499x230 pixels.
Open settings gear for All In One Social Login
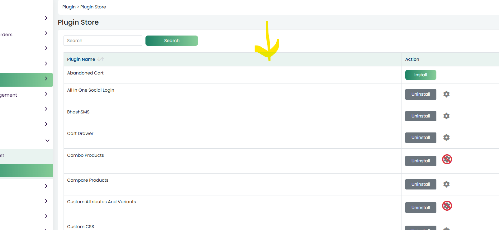click(446, 94)
